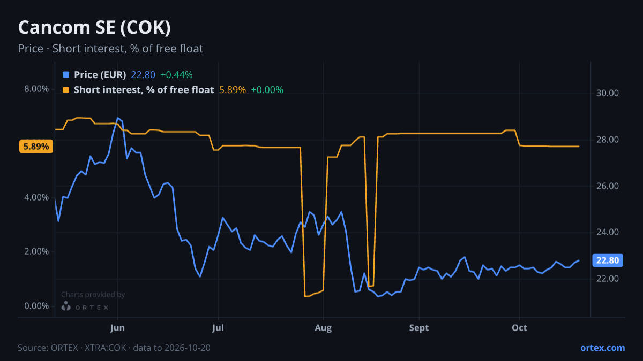Viewport: 643px width, 361px height.
Task: Click the 0.00% left axis label
Action: point(36,306)
